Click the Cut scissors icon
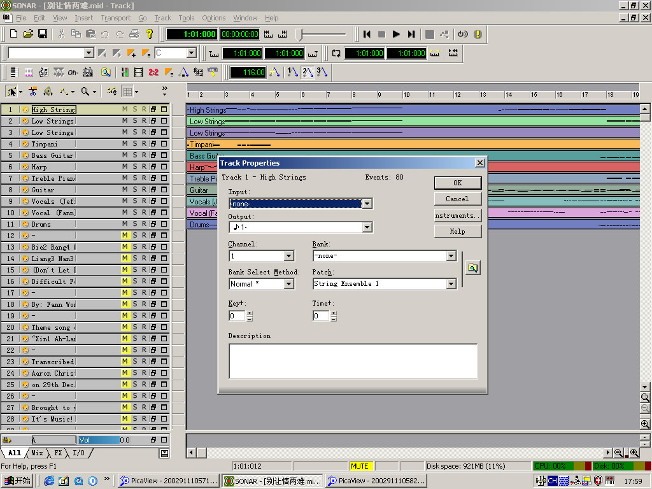Screen dimensions: 652x489 coord(62,34)
